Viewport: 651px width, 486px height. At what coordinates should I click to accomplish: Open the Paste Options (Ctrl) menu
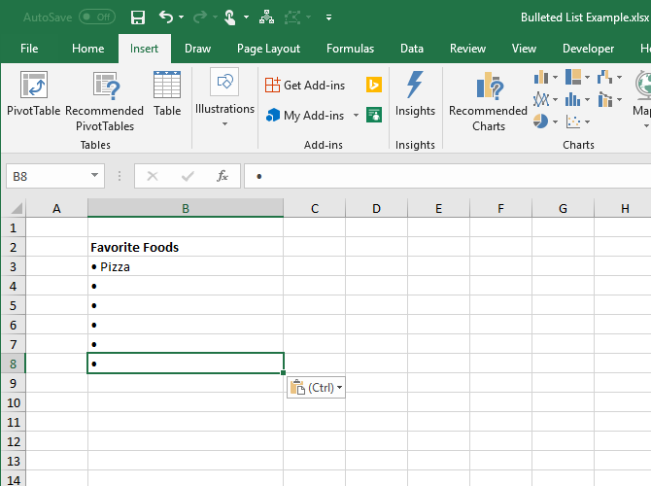[317, 387]
